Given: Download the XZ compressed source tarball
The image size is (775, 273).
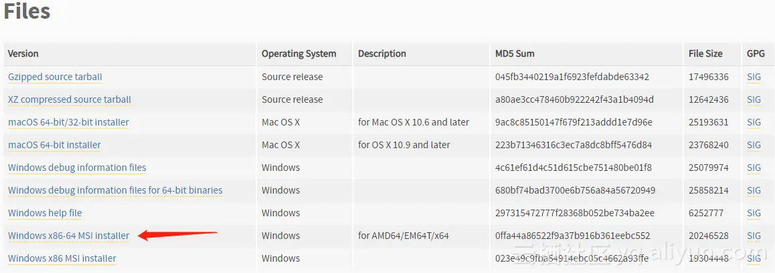Looking at the screenshot, I should point(69,99).
